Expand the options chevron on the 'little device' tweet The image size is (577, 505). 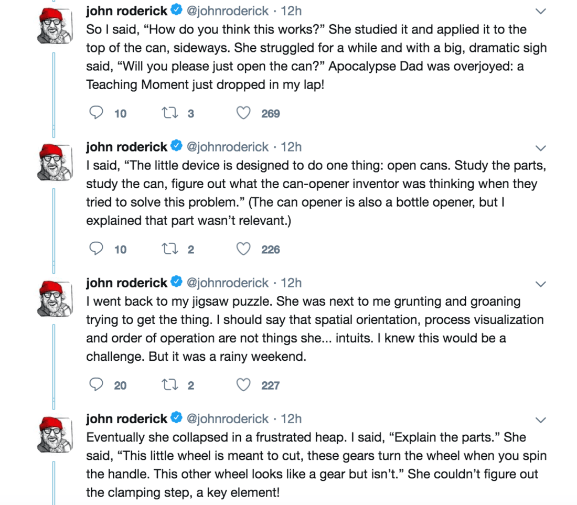540,148
